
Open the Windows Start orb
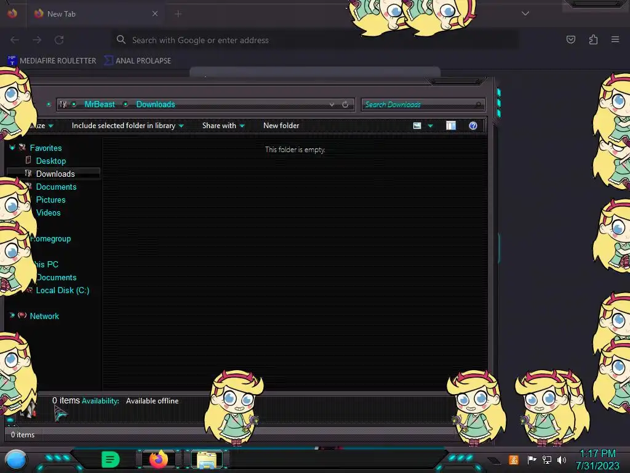(x=16, y=459)
